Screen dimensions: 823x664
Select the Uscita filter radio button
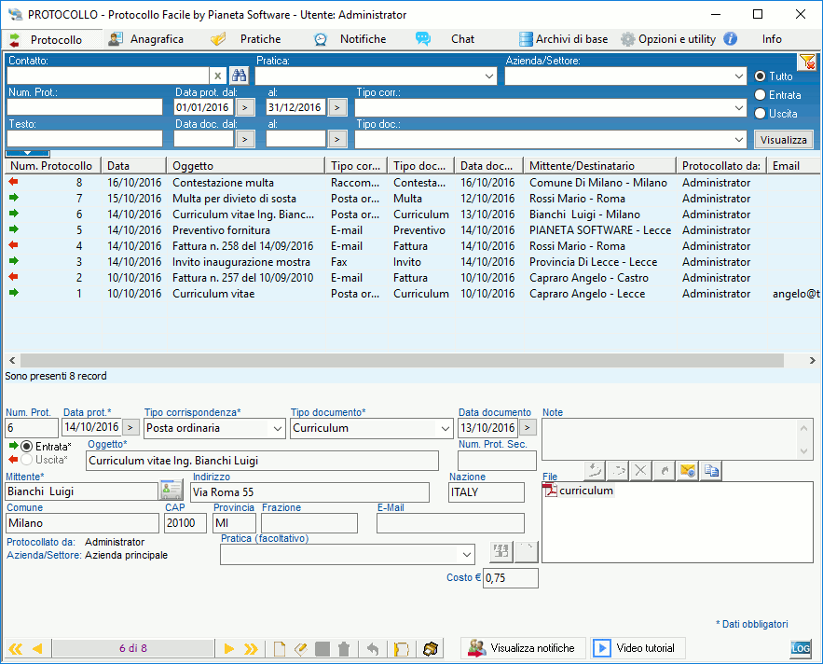[761, 114]
